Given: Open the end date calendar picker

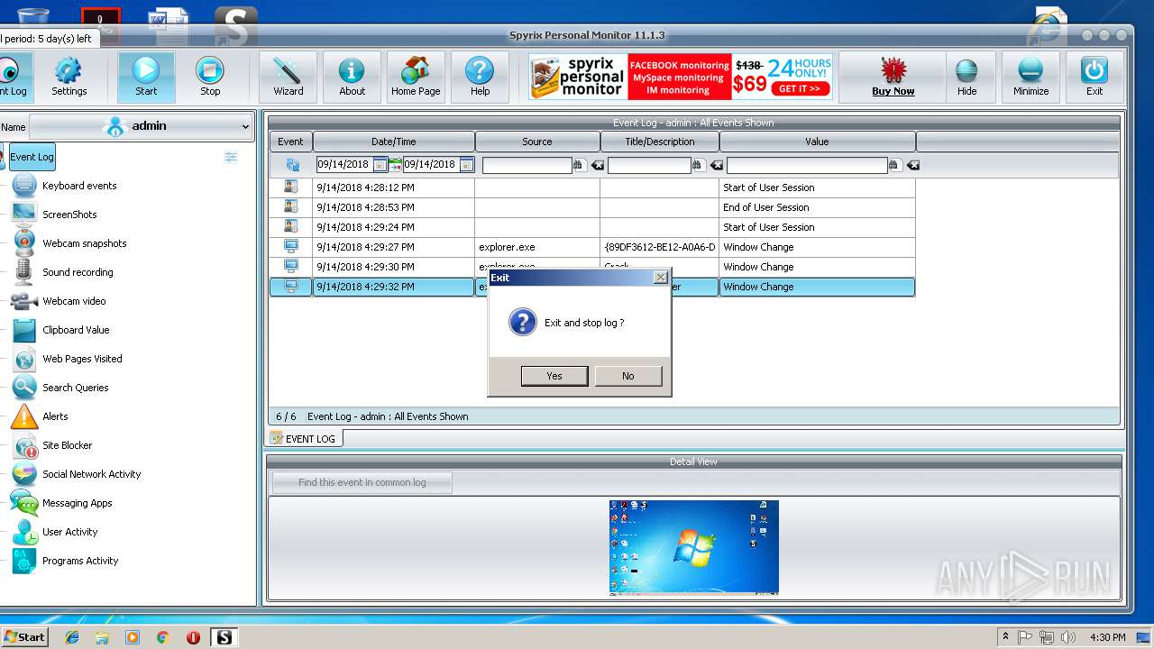Looking at the screenshot, I should point(466,165).
